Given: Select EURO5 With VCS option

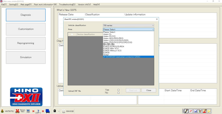Looking at the screenshot, I should pyautogui.click(x=129, y=48).
